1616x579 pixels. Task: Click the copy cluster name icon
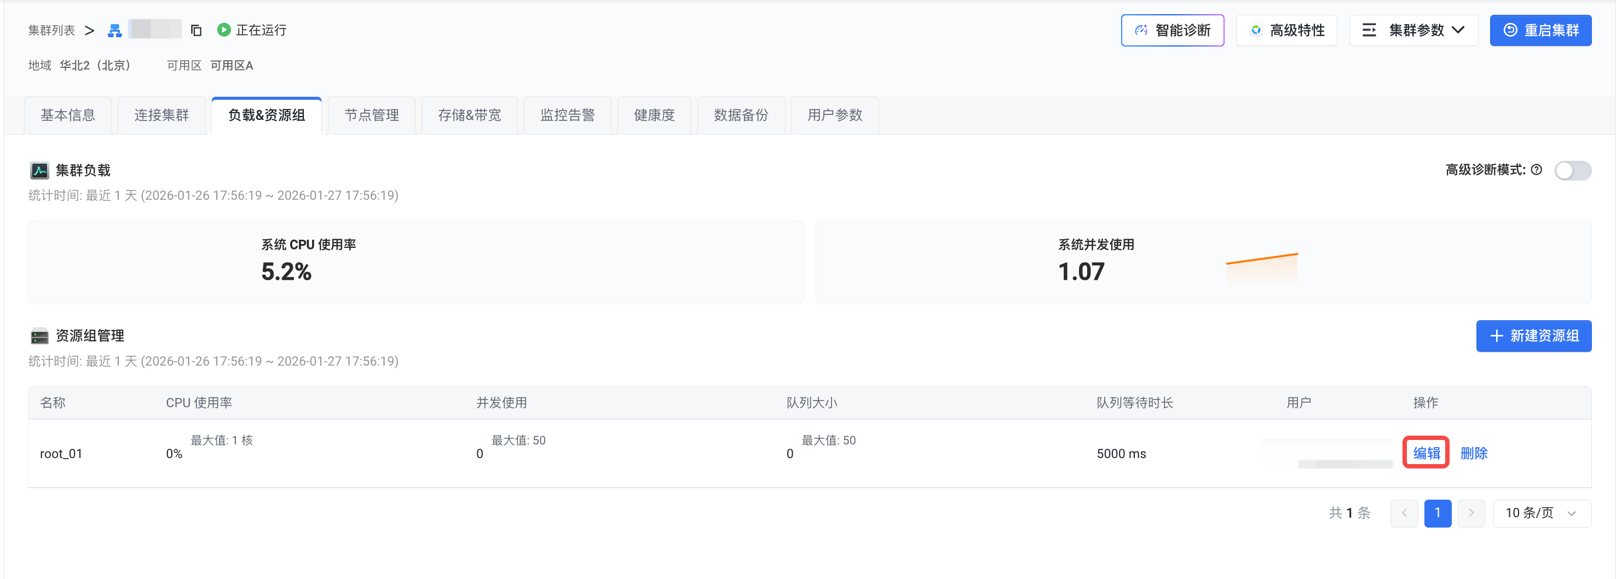pyautogui.click(x=196, y=30)
